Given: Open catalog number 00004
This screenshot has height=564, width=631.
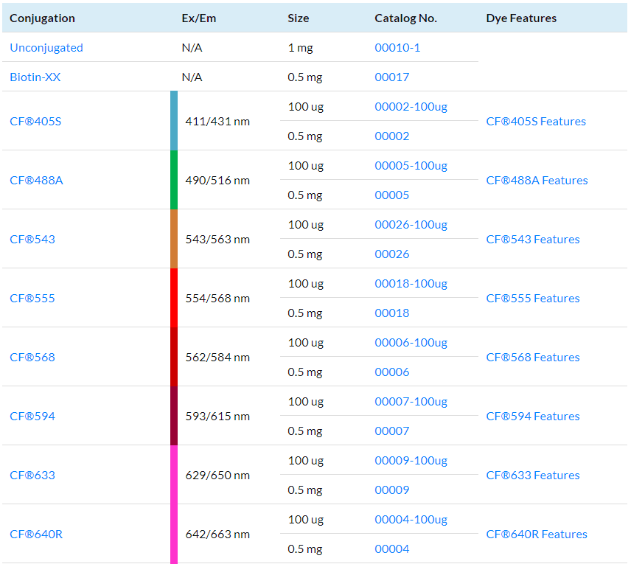Looking at the screenshot, I should (x=392, y=549).
